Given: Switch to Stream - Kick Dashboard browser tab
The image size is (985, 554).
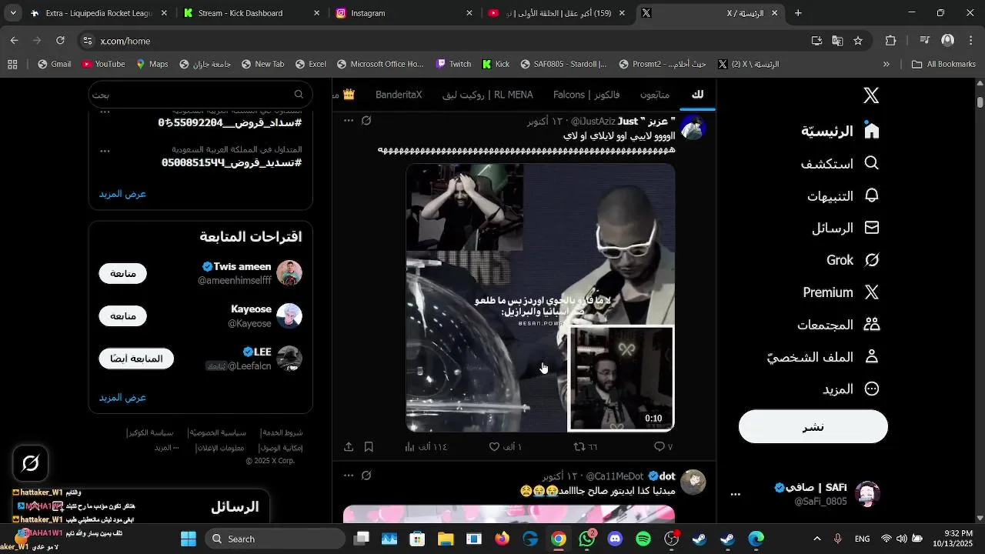Looking at the screenshot, I should coord(252,13).
